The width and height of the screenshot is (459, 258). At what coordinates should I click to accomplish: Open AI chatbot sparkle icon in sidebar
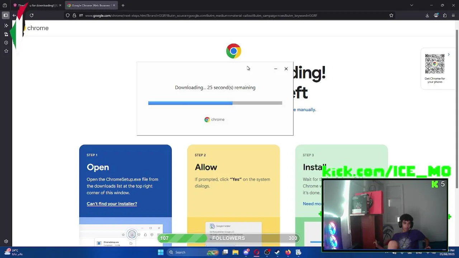pos(6,25)
